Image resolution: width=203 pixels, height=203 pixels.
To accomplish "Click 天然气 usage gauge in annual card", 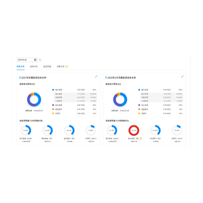I will (91, 130).
